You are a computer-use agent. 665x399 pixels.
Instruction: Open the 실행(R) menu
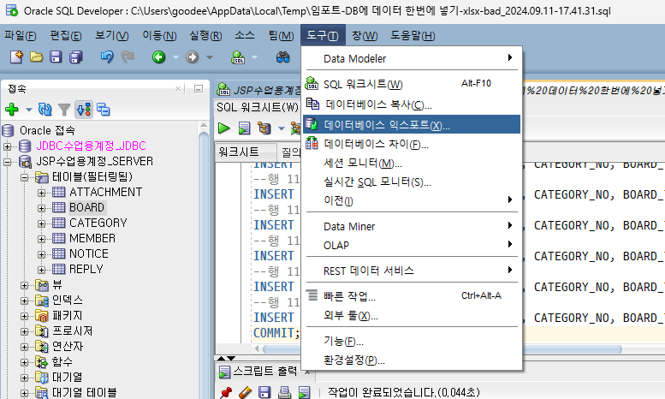pos(205,35)
